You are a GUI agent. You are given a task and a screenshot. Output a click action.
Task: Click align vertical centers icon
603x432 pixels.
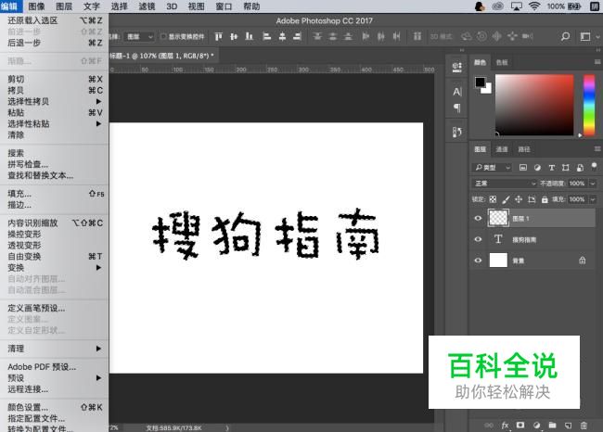pos(234,36)
